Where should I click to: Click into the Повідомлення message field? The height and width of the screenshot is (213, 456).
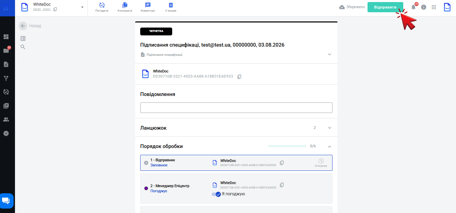tap(236, 108)
